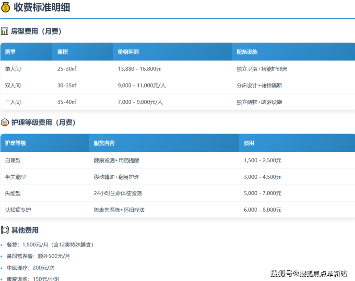The image size is (355, 281).
Task: Select the 半失能型 fee 3,000 - 4,500元
Action: [x=262, y=177]
